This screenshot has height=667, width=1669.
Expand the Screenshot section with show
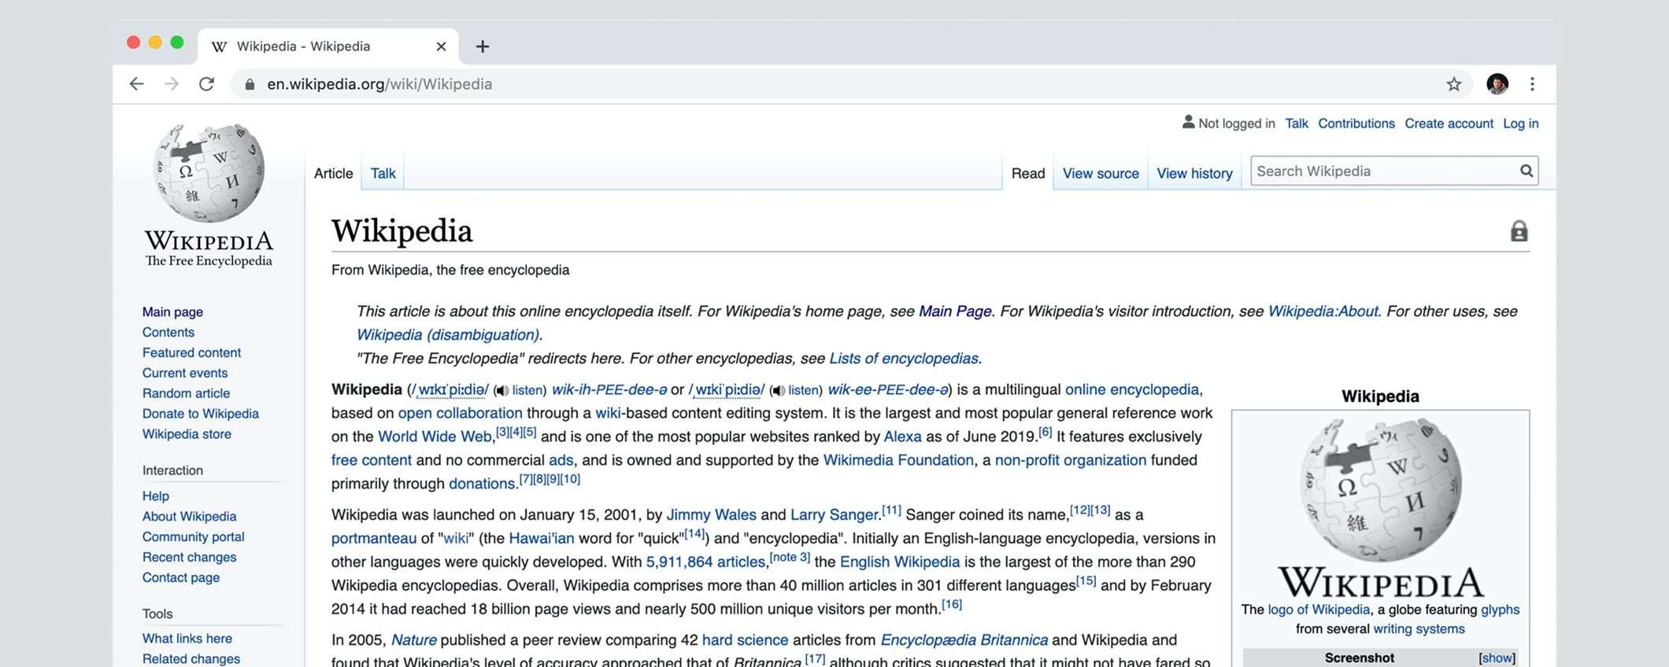tap(1496, 658)
